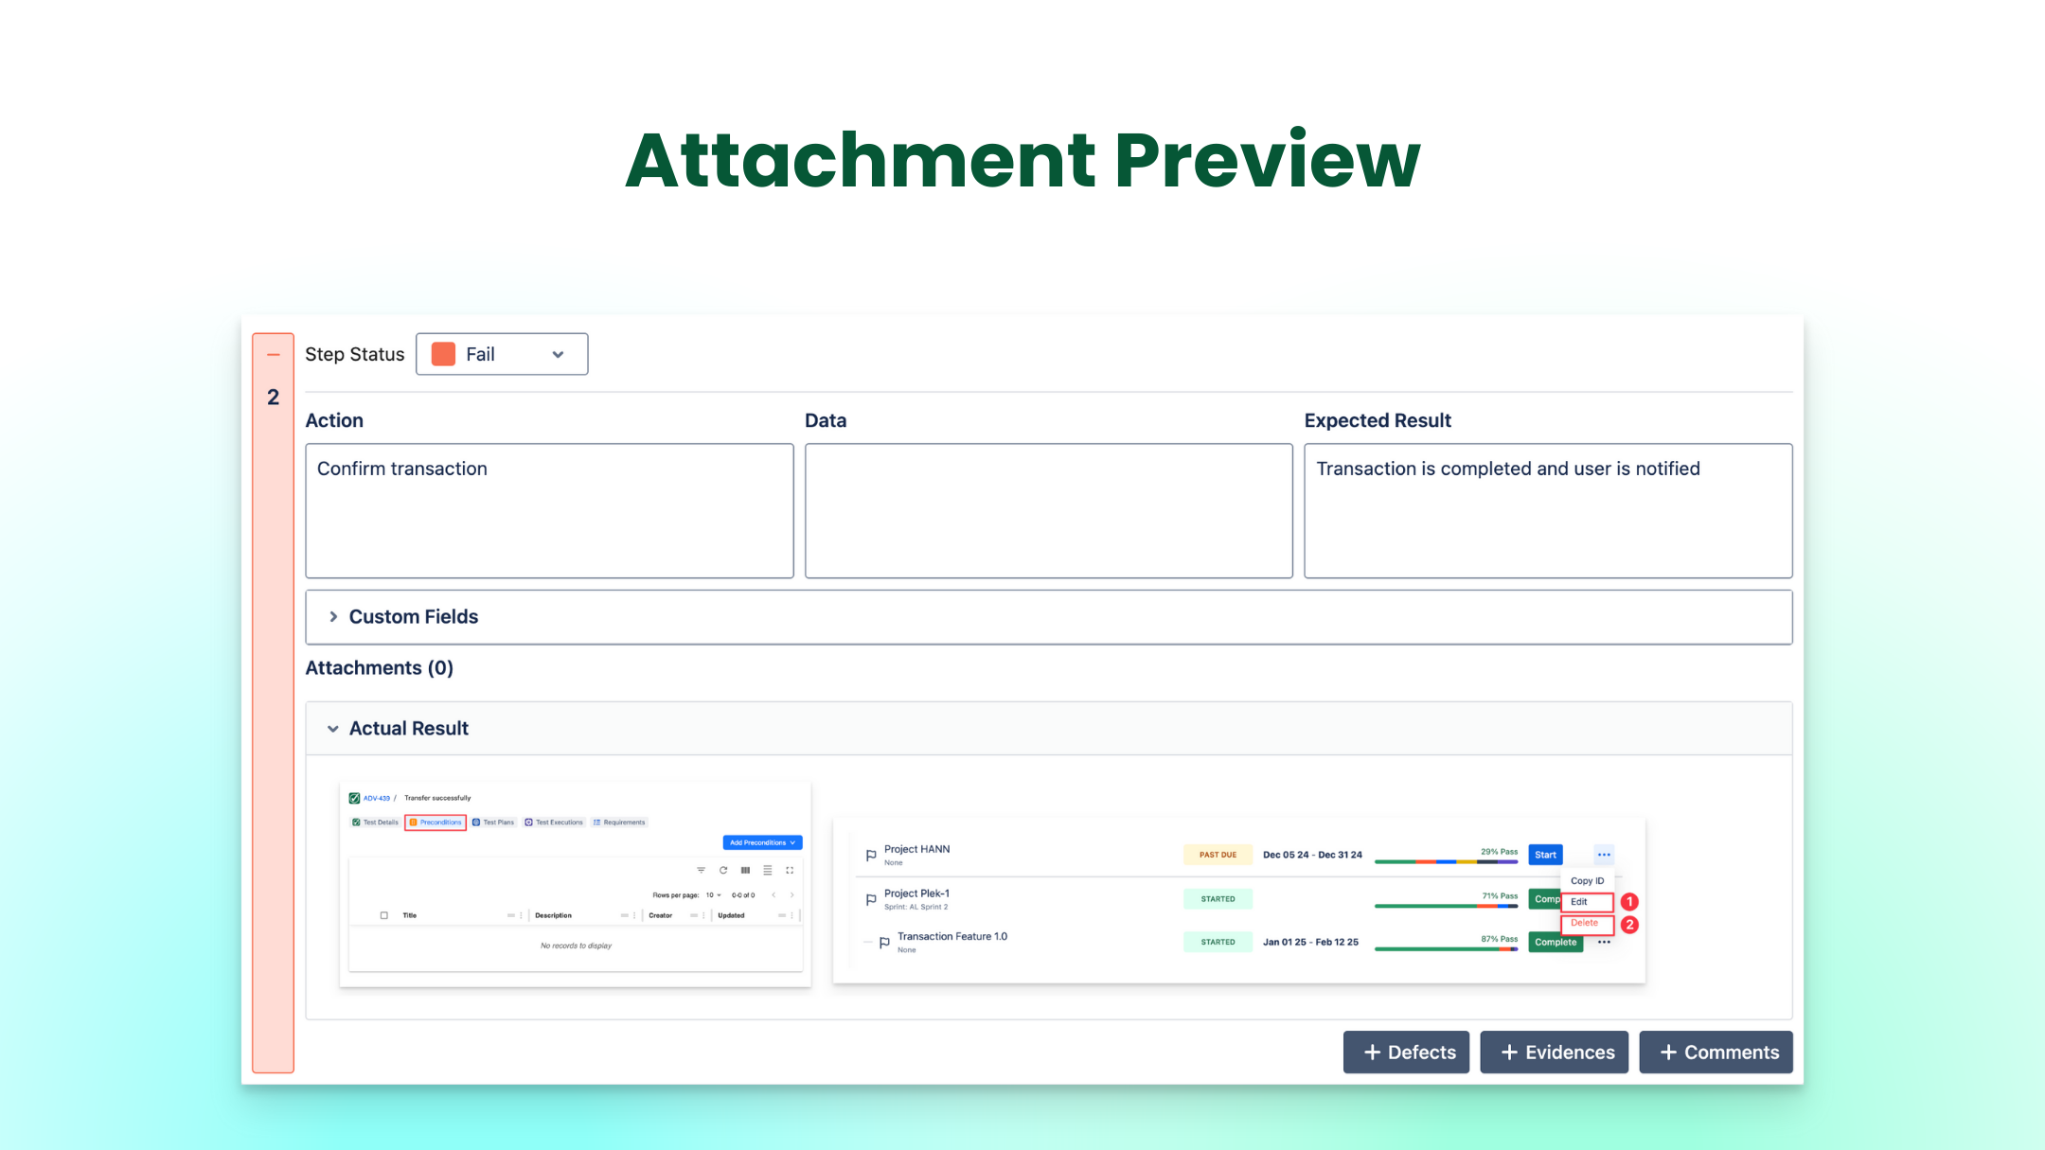Choose Delete in the context menu
Screen dimensions: 2045x1150
point(1585,923)
